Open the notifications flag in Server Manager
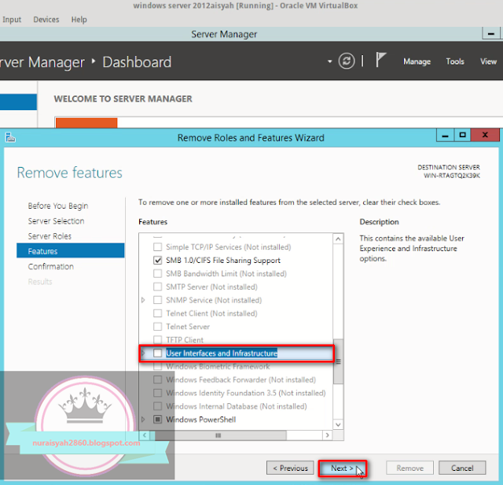Viewport: 503px width, 485px height. [x=380, y=60]
